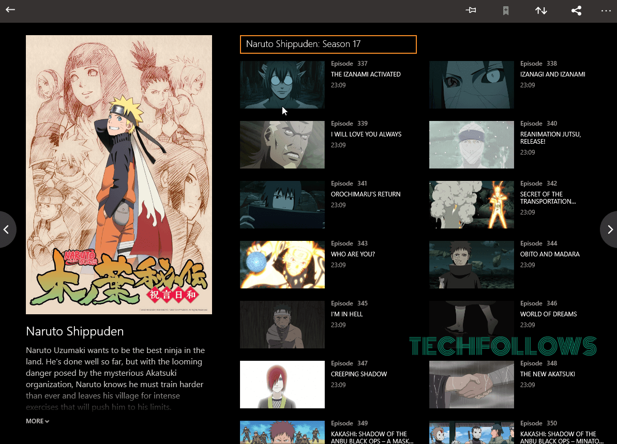Click the "Episode 340" label
This screenshot has width=617, height=444.
(x=538, y=124)
